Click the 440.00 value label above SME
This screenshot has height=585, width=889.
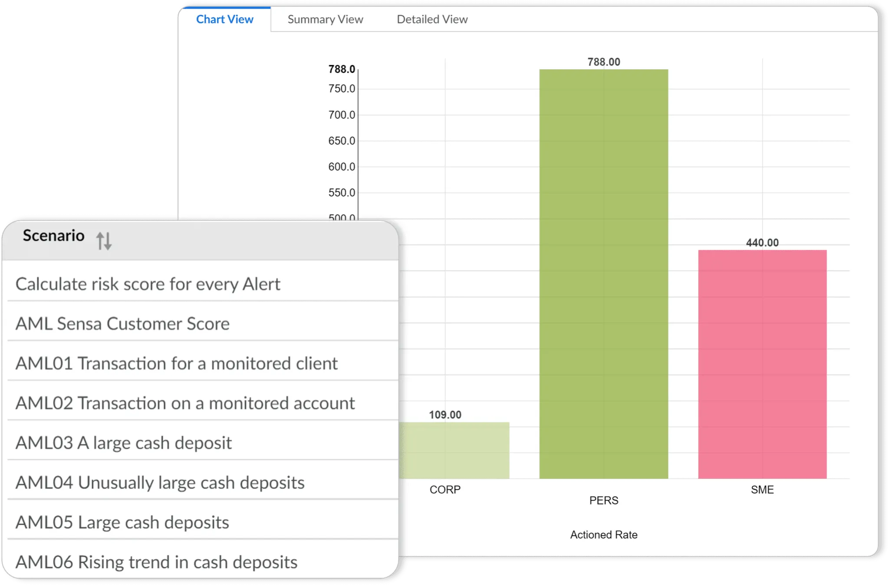(762, 243)
